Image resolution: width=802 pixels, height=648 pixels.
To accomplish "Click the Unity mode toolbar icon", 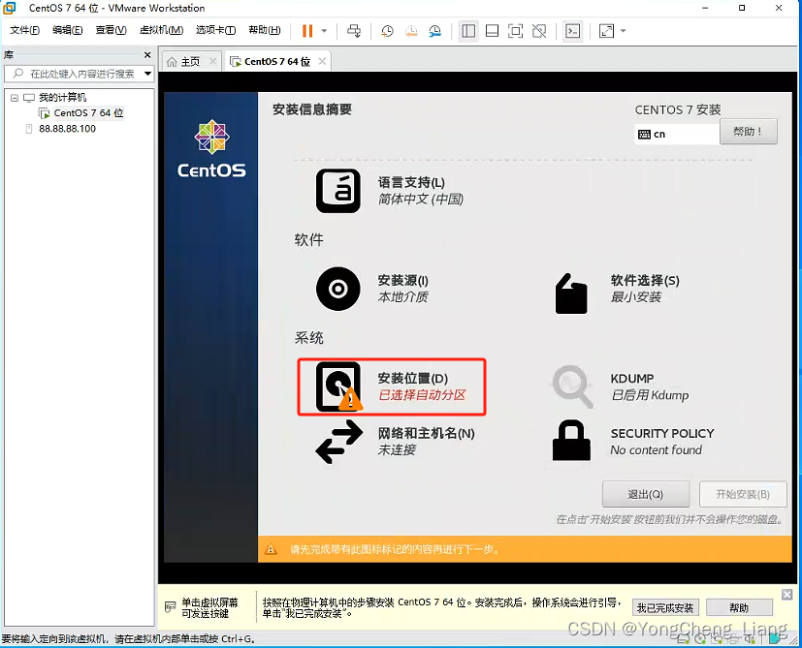I will point(539,31).
